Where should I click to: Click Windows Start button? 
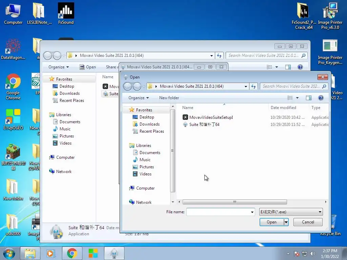(8, 253)
